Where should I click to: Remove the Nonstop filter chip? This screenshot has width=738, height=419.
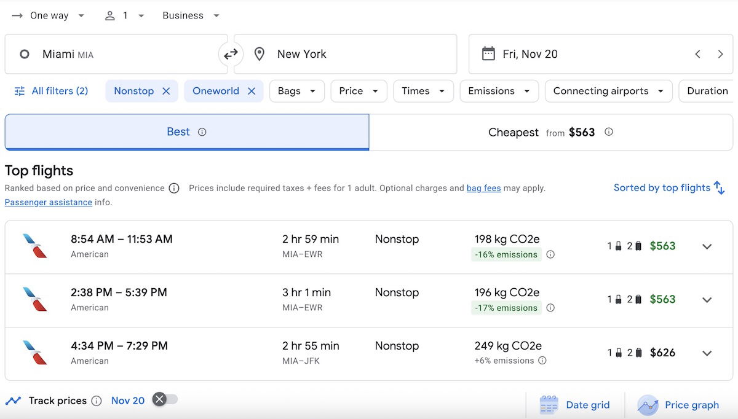tap(166, 91)
